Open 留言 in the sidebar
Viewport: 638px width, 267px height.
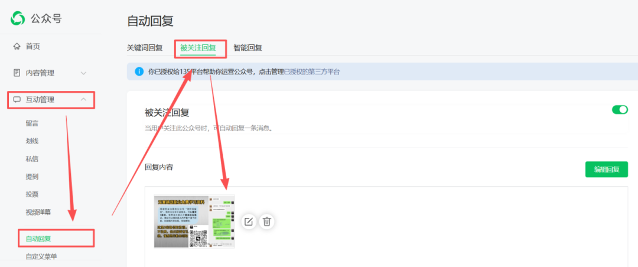pos(32,123)
